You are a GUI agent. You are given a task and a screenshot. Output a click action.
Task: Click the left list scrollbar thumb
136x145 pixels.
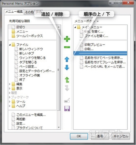coord(59,70)
